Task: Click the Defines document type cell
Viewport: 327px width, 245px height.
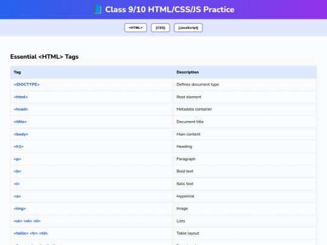Action: pyautogui.click(x=245, y=85)
